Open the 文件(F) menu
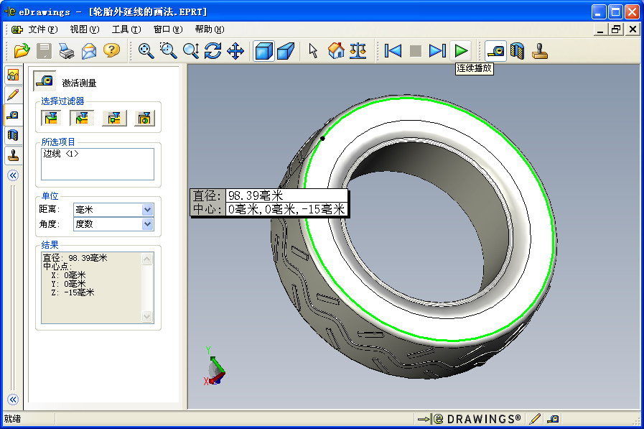Viewport: 644px width, 429px height. click(x=43, y=29)
